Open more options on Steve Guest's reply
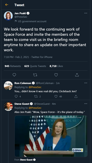Screen dimensions: 92x163 pyautogui.click(x=86, y=104)
